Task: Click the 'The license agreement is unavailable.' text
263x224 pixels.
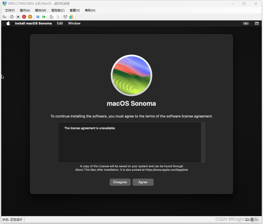Action: click(90, 128)
